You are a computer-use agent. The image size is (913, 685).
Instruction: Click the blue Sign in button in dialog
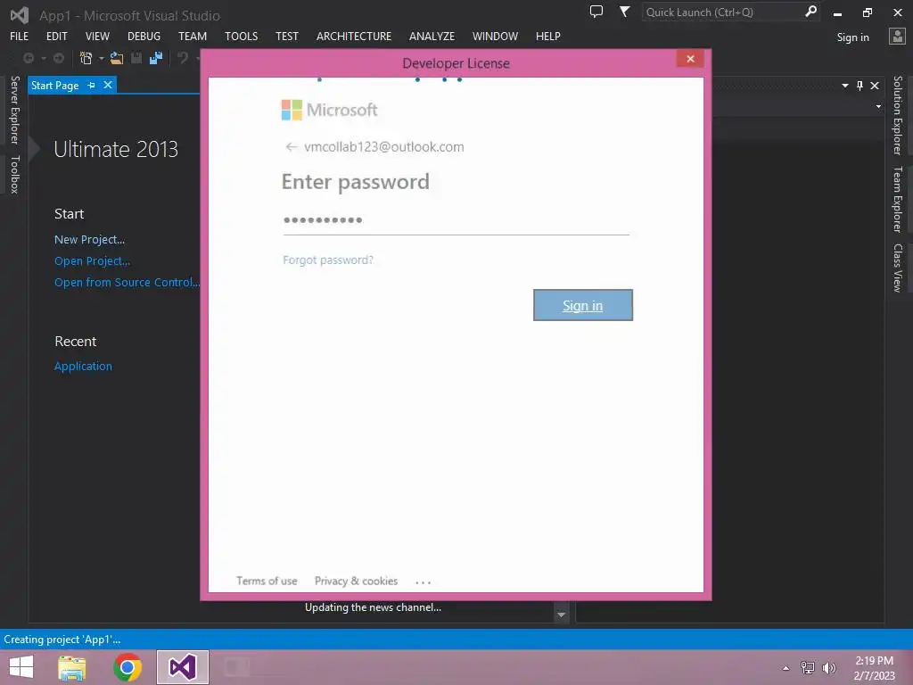pyautogui.click(x=583, y=305)
